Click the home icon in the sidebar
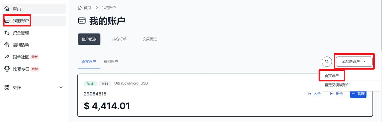 pos(7,9)
